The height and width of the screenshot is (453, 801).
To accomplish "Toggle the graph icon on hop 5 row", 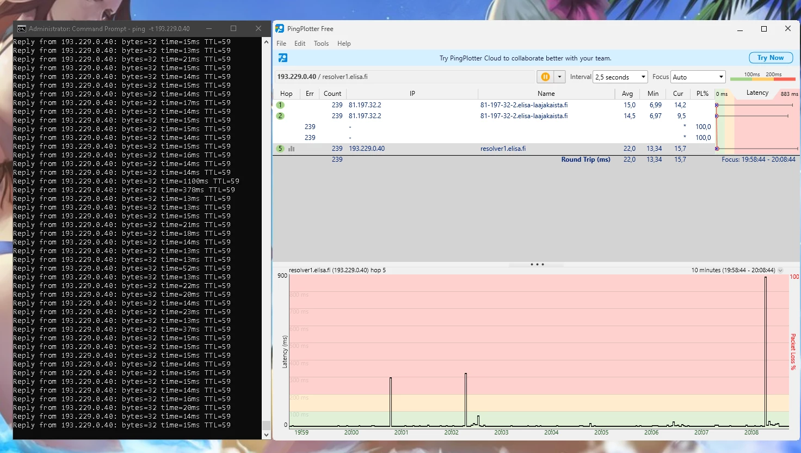I will 292,149.
